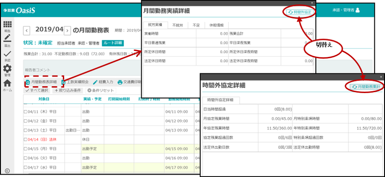Screen dimensions: 385x177
Task: Open the 届出 pencil icon in sidebar
Action: 7,39
